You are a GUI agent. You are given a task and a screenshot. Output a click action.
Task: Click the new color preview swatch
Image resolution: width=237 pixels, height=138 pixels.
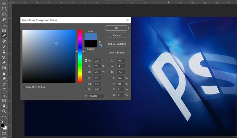click(91, 37)
